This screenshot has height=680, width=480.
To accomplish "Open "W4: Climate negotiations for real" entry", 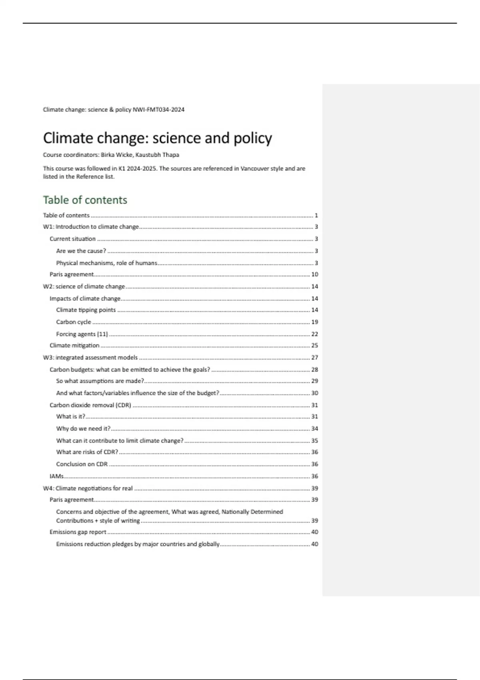I will click(x=88, y=488).
